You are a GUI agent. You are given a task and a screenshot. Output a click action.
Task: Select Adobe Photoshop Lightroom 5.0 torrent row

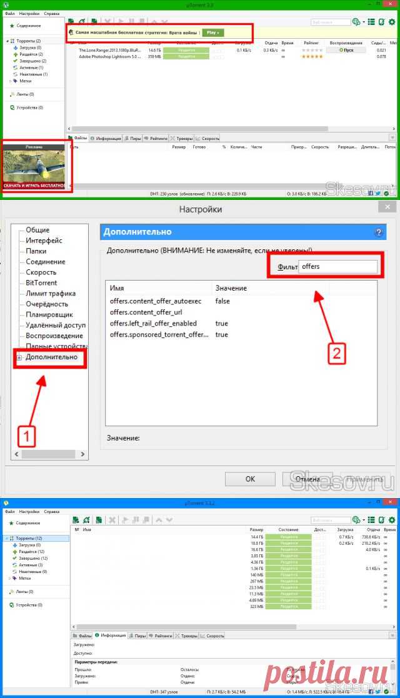pyautogui.click(x=232, y=57)
